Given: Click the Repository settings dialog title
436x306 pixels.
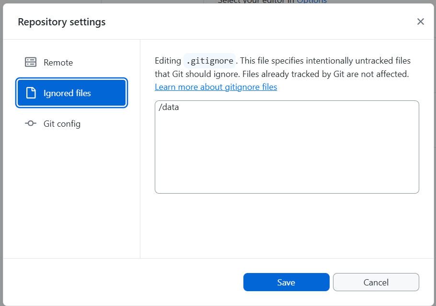Looking at the screenshot, I should point(62,22).
